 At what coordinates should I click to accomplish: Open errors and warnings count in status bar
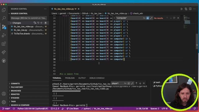pos(55,109)
